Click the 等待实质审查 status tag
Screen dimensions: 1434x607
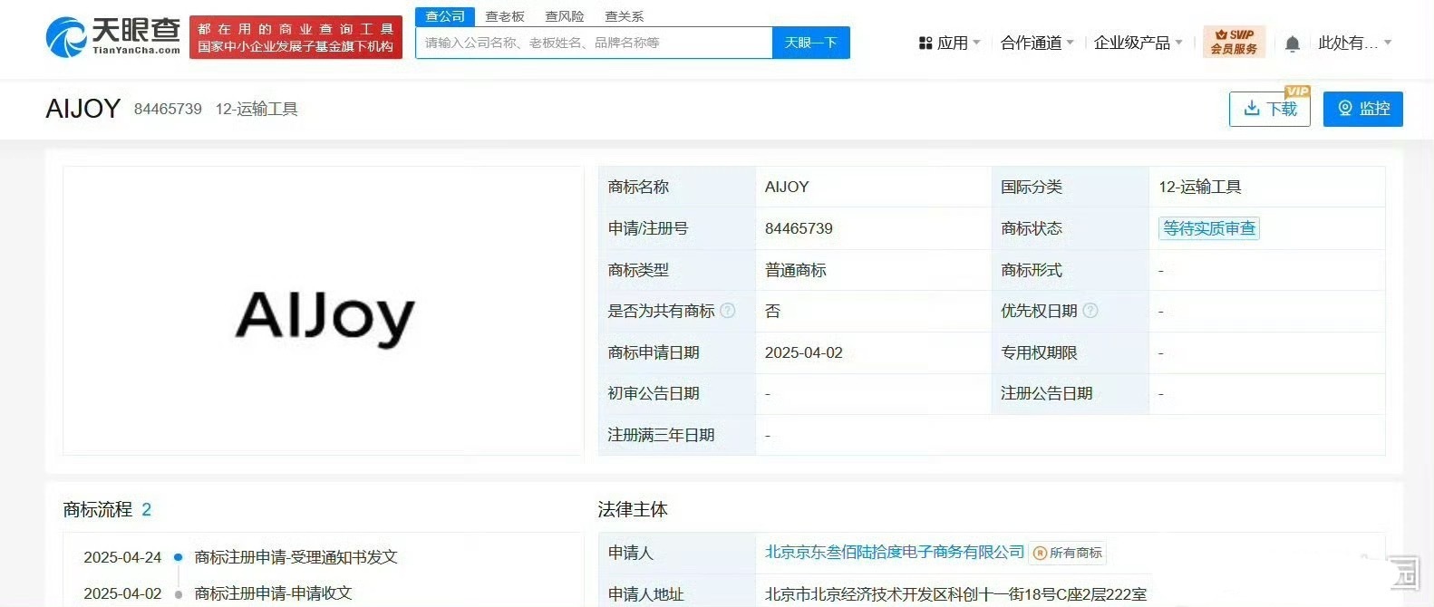click(x=1209, y=228)
